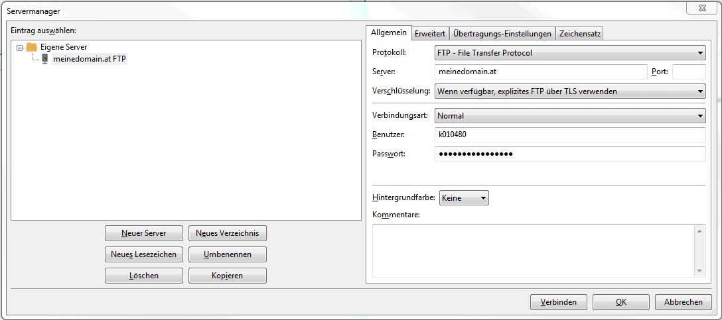This screenshot has width=722, height=320.
Task: Click the Passwort field
Action: click(569, 154)
